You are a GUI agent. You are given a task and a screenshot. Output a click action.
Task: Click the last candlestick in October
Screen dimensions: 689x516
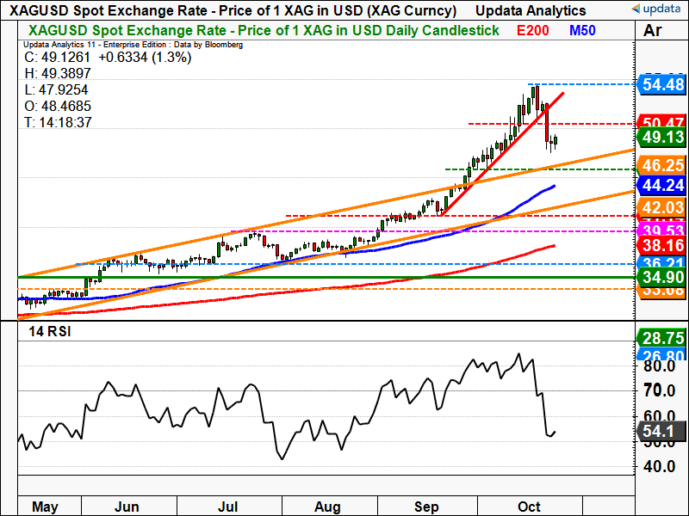pos(556,140)
